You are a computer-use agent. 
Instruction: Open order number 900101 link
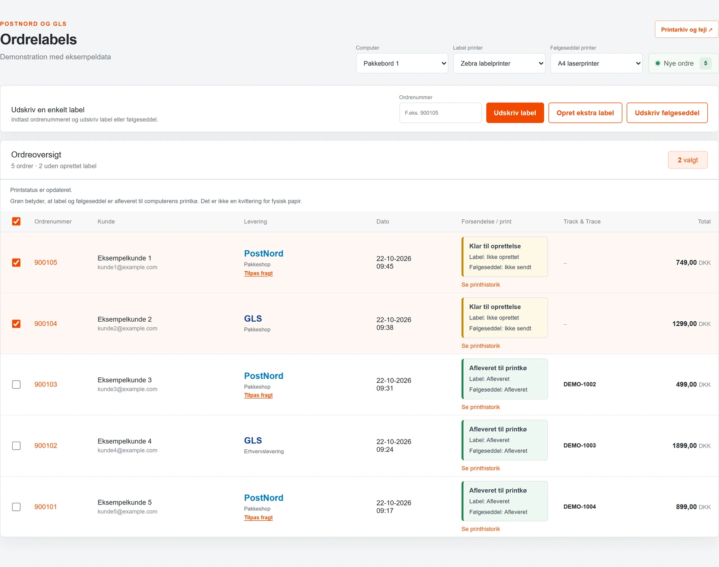tap(46, 507)
